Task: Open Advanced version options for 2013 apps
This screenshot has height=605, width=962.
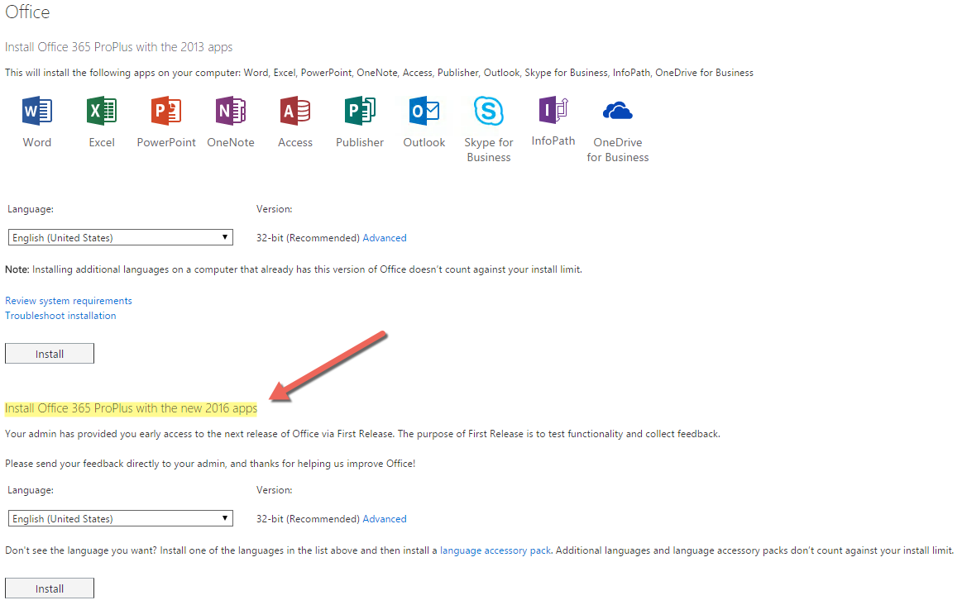Action: click(385, 238)
